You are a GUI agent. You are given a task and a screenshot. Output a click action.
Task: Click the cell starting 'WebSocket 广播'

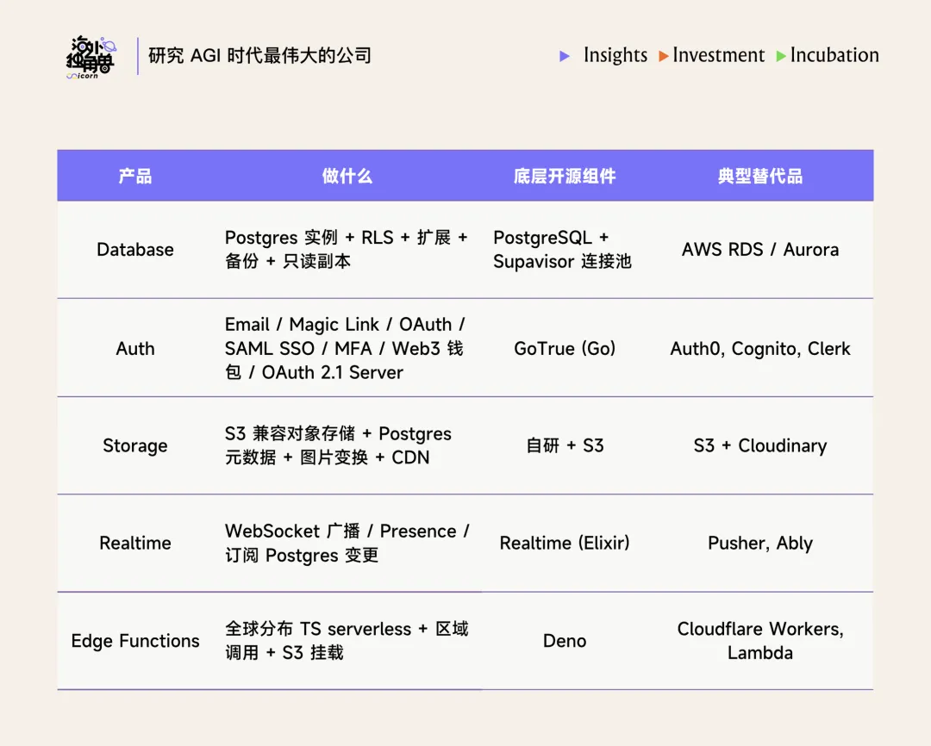click(x=347, y=543)
